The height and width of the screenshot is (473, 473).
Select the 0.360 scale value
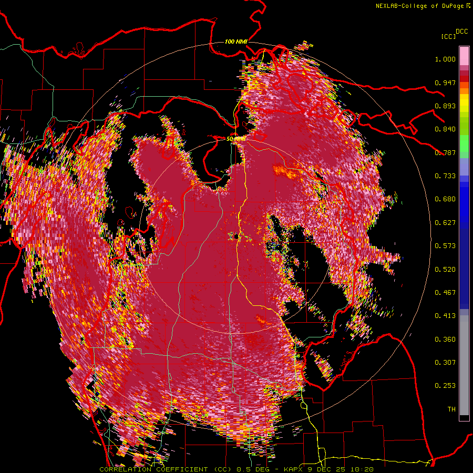(445, 340)
